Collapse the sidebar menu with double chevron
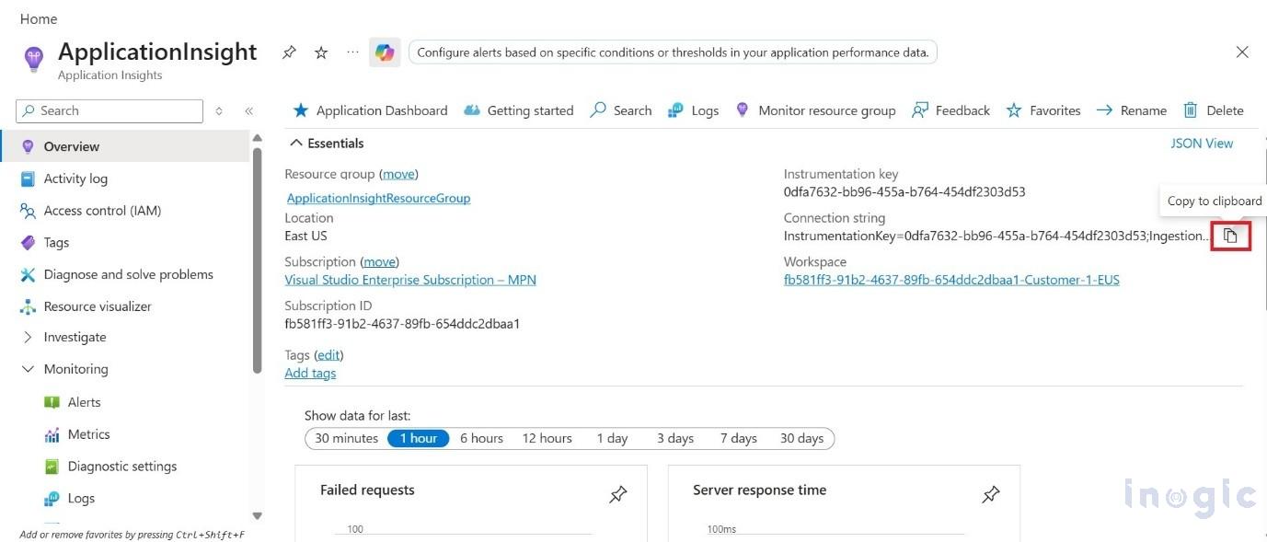 pyautogui.click(x=248, y=110)
